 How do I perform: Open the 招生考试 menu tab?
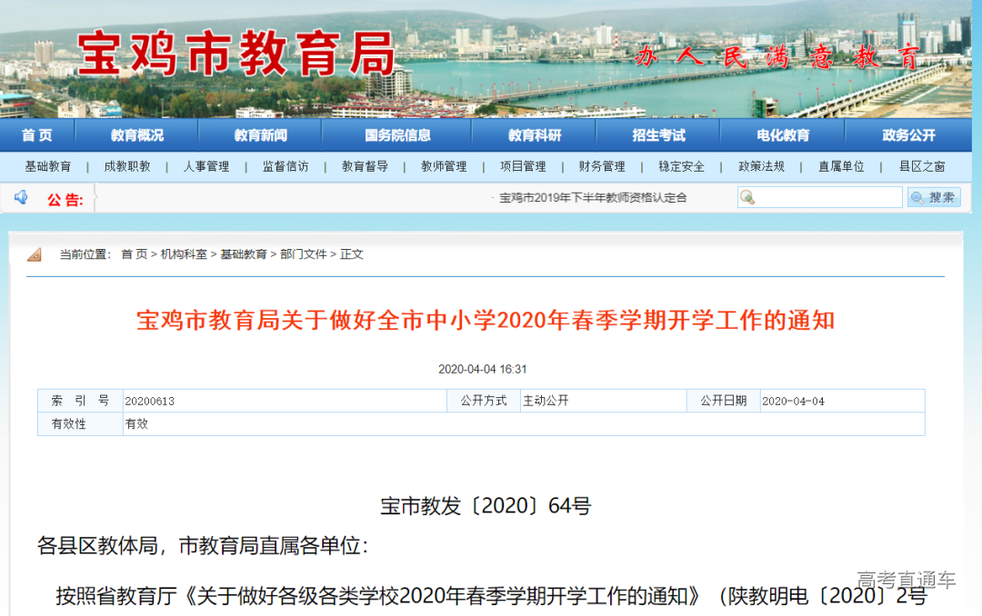658,135
